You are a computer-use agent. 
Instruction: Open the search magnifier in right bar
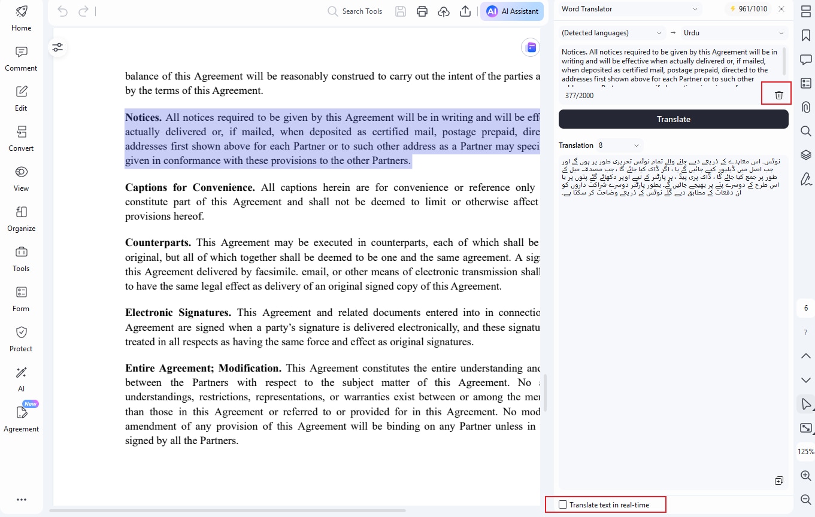(806, 131)
